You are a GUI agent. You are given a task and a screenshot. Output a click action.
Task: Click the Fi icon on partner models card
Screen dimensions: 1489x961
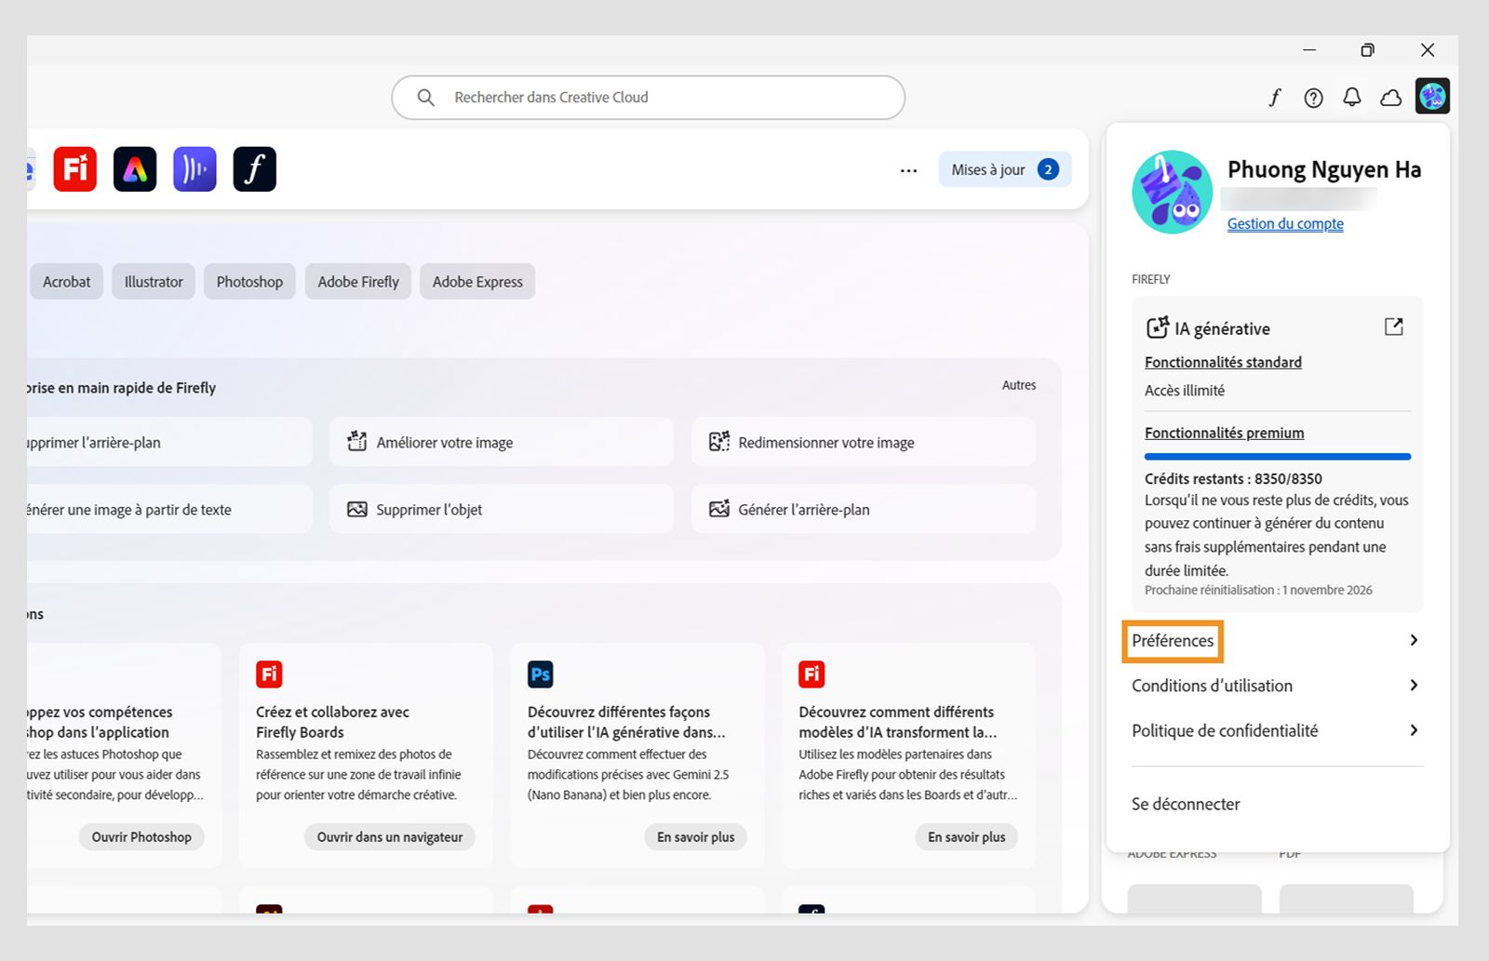812,674
